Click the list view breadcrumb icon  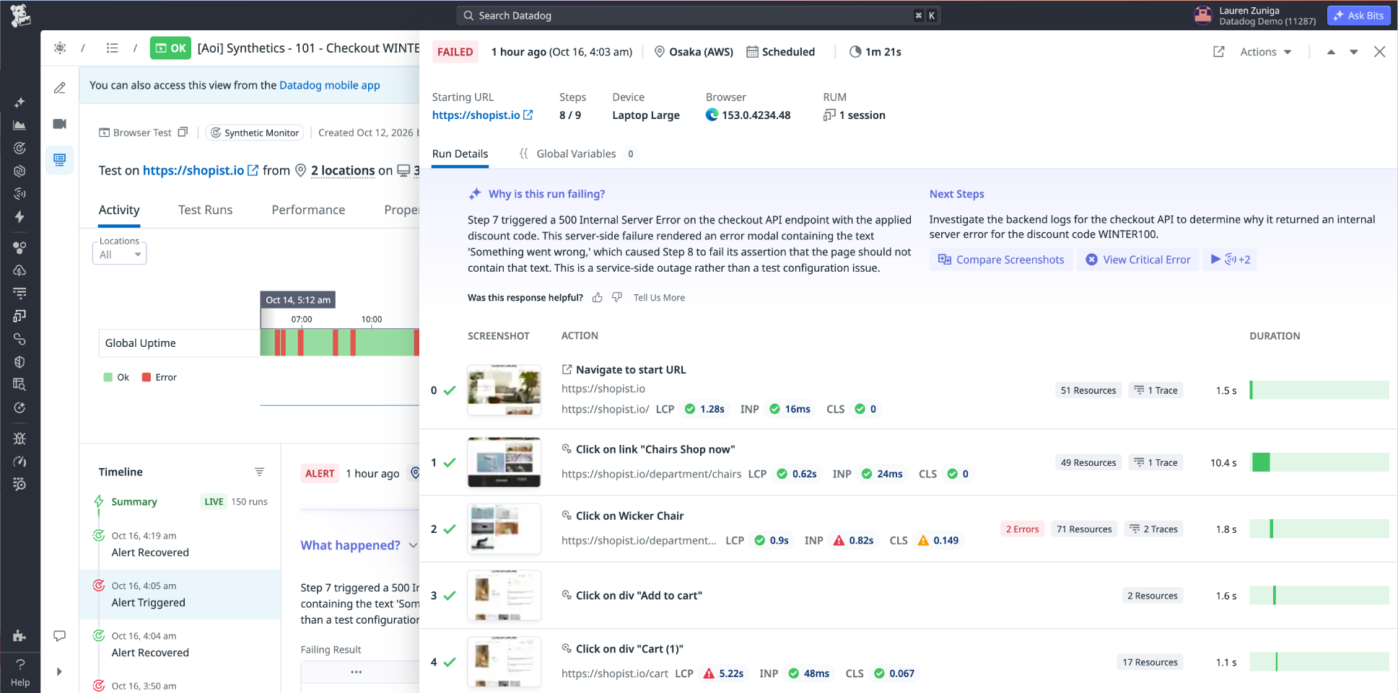pos(112,48)
